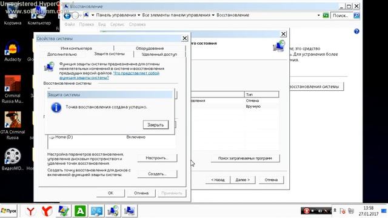Click the Back arrow in Восстановление window
388x218 pixels.
click(x=67, y=16)
